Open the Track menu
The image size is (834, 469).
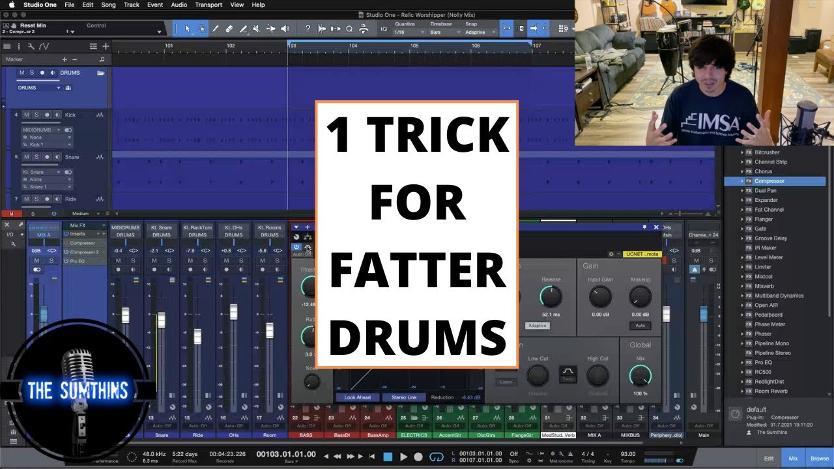point(132,5)
